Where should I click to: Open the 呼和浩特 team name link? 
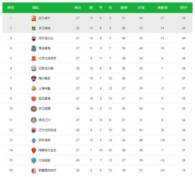point(44,140)
